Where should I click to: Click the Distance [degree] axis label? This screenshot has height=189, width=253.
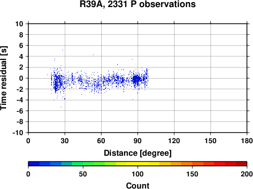[x=138, y=153]
